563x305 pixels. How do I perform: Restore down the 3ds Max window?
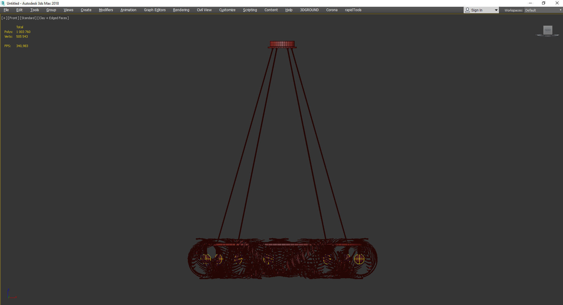click(544, 3)
